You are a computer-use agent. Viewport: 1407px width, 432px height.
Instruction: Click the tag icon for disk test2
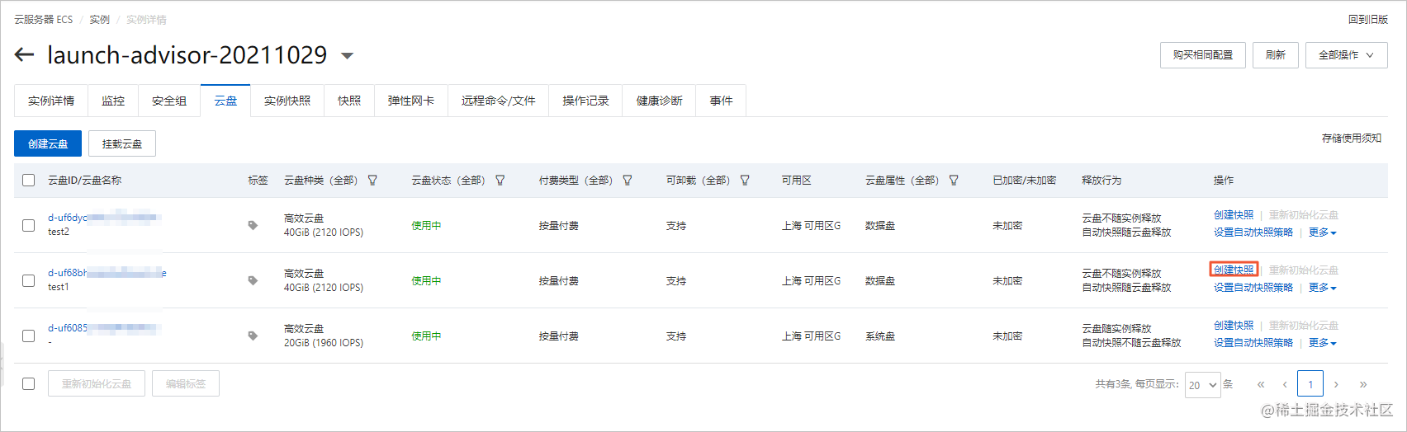pos(253,225)
